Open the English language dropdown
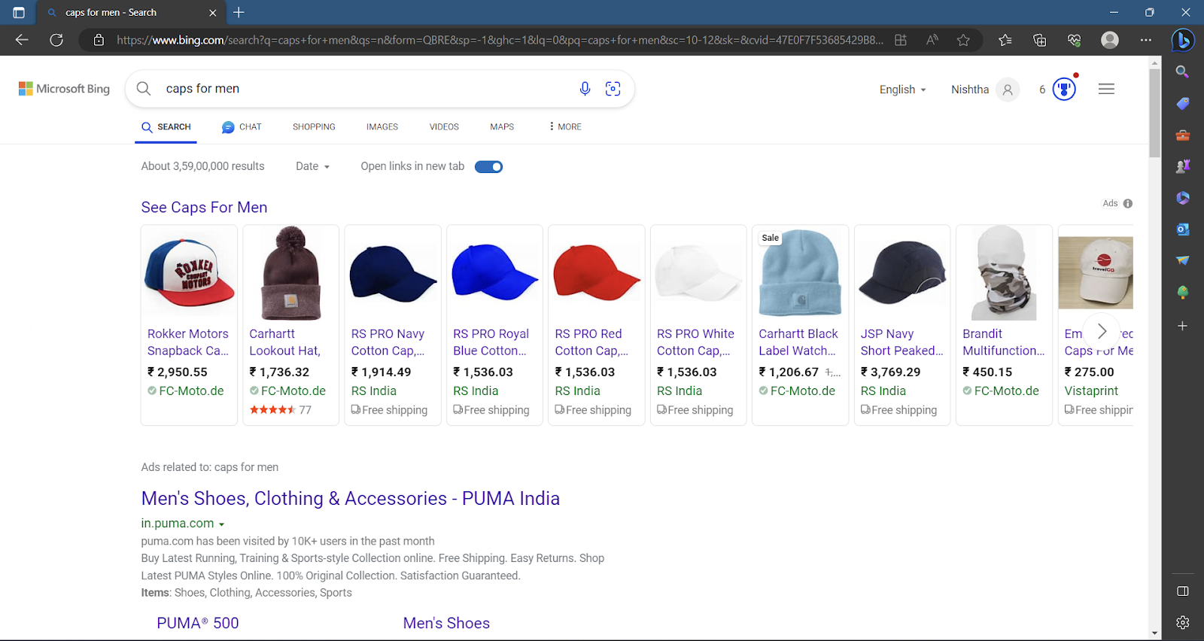 coord(902,90)
